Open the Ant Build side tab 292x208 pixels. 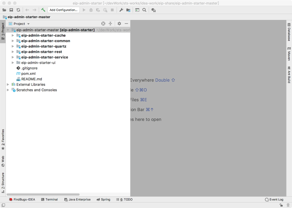tap(289, 75)
